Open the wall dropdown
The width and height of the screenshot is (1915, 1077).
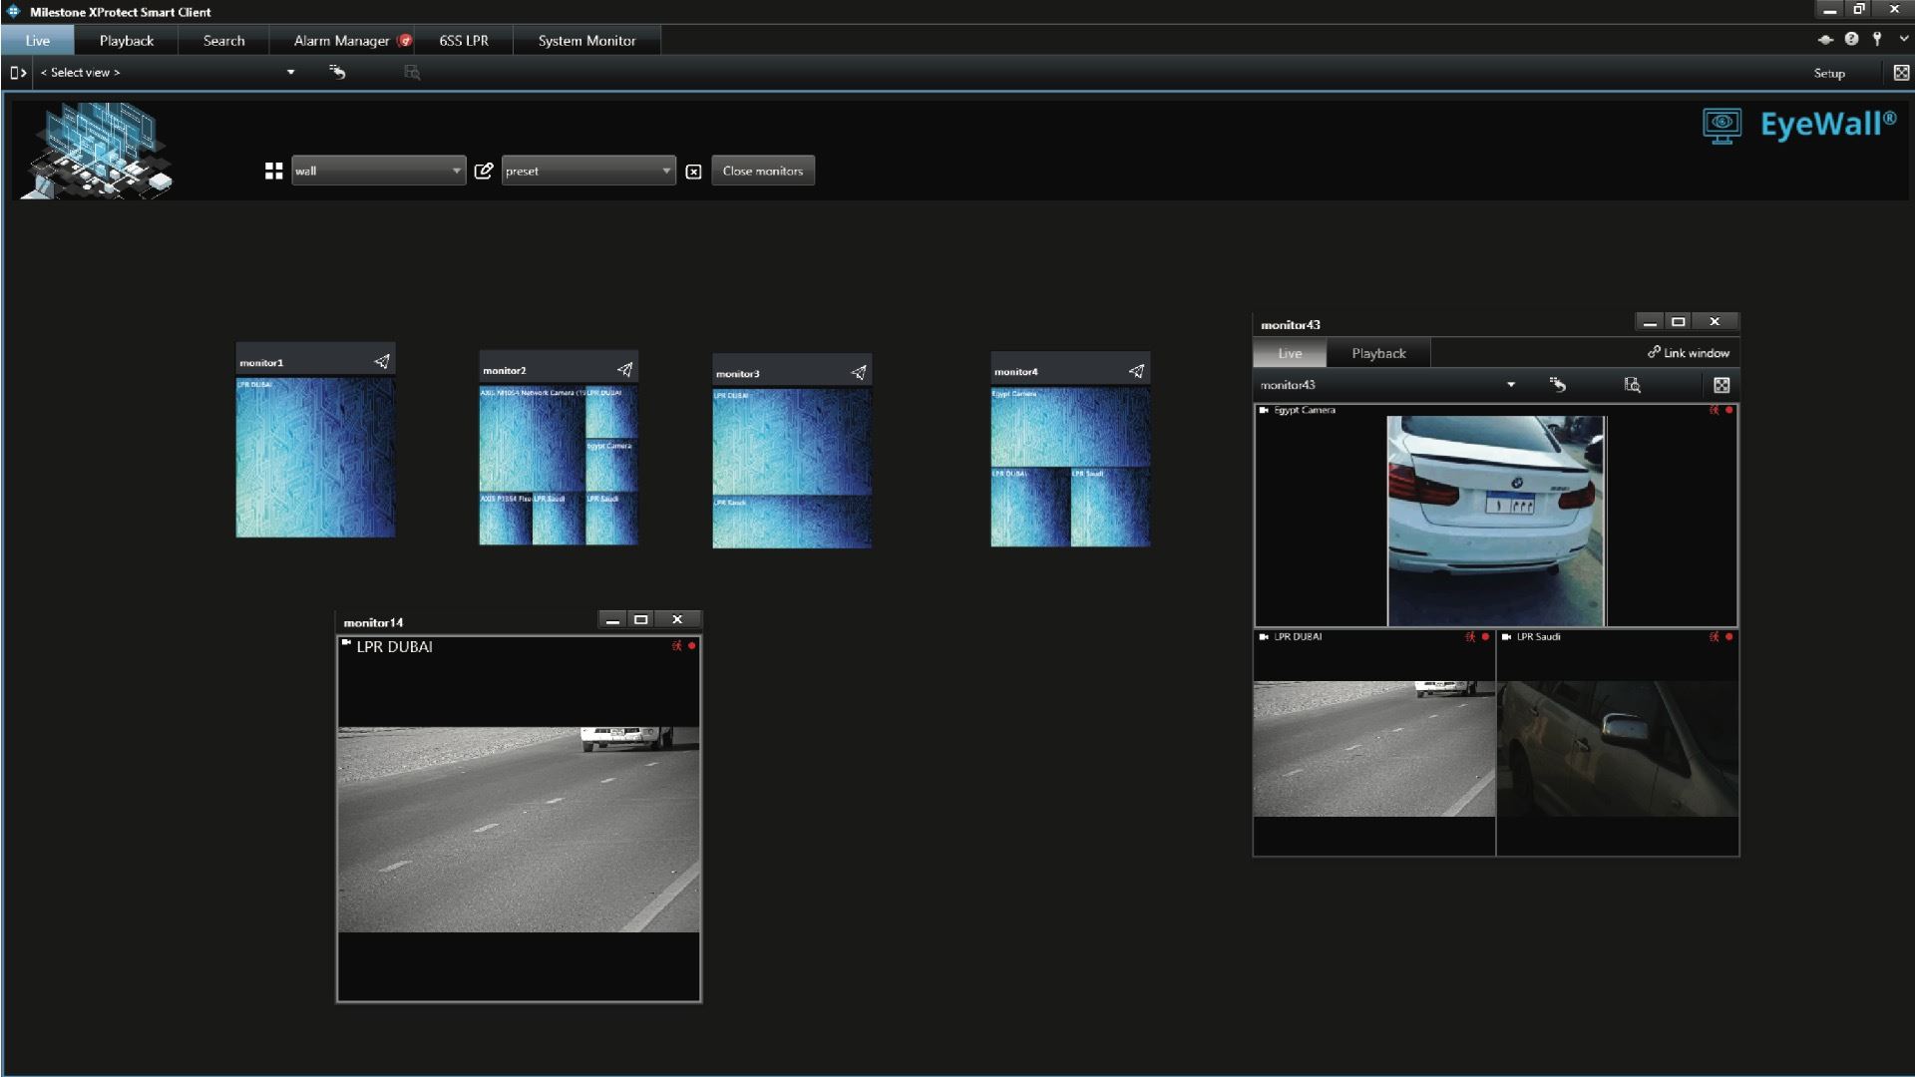tap(379, 171)
